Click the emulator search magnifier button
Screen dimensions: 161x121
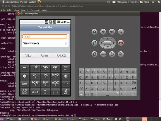pyautogui.click(x=121, y=54)
